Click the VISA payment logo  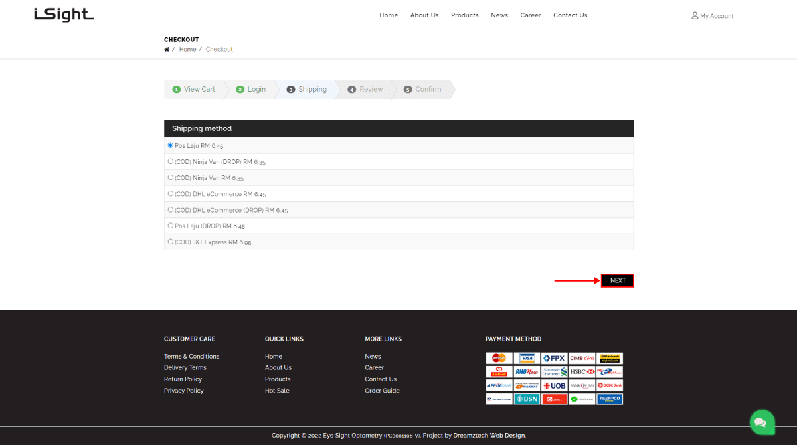(x=527, y=358)
